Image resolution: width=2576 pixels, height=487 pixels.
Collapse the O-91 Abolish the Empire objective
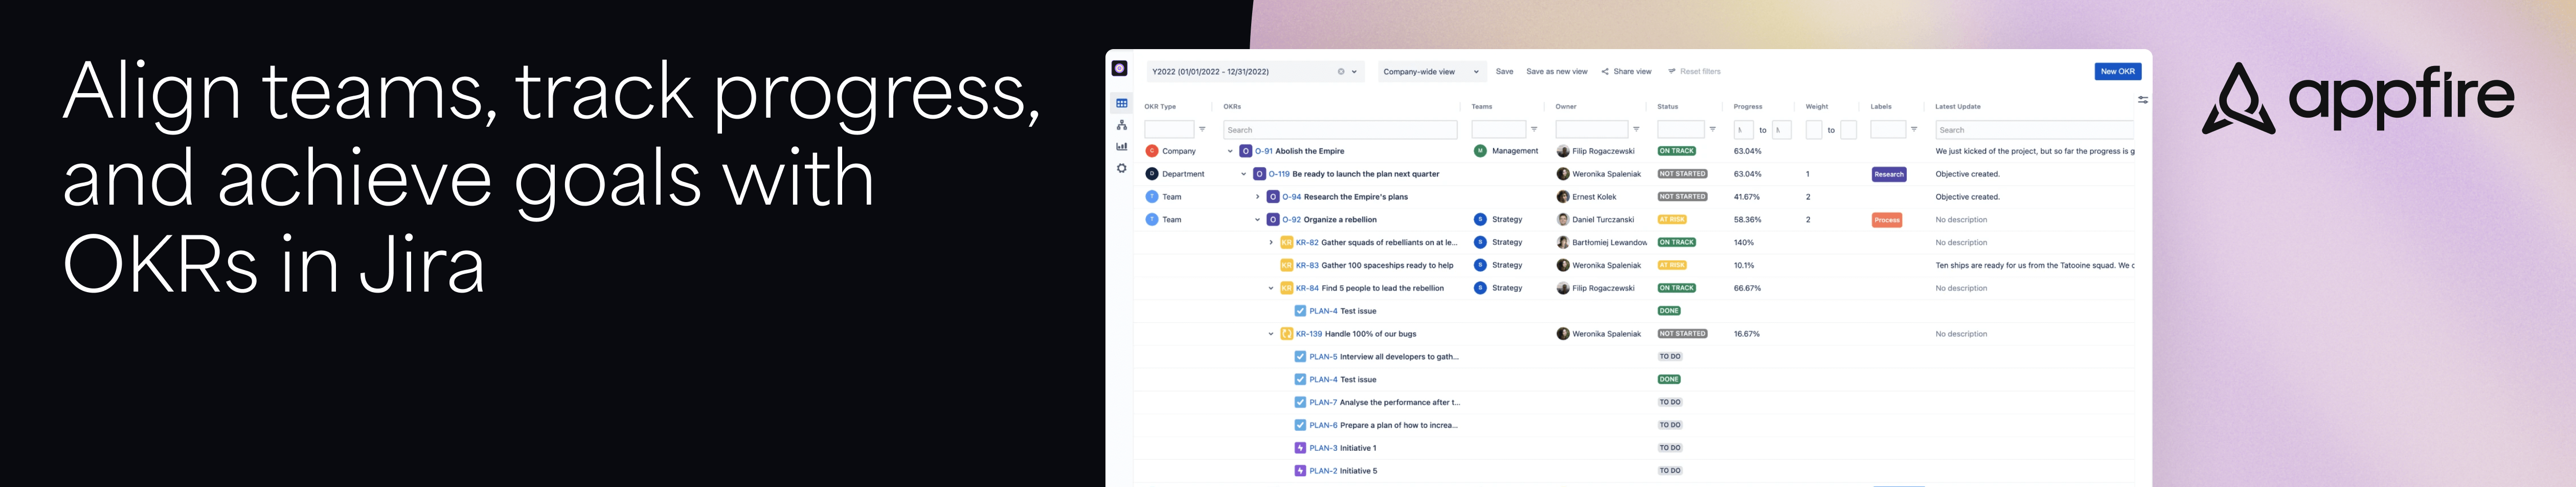point(1230,151)
